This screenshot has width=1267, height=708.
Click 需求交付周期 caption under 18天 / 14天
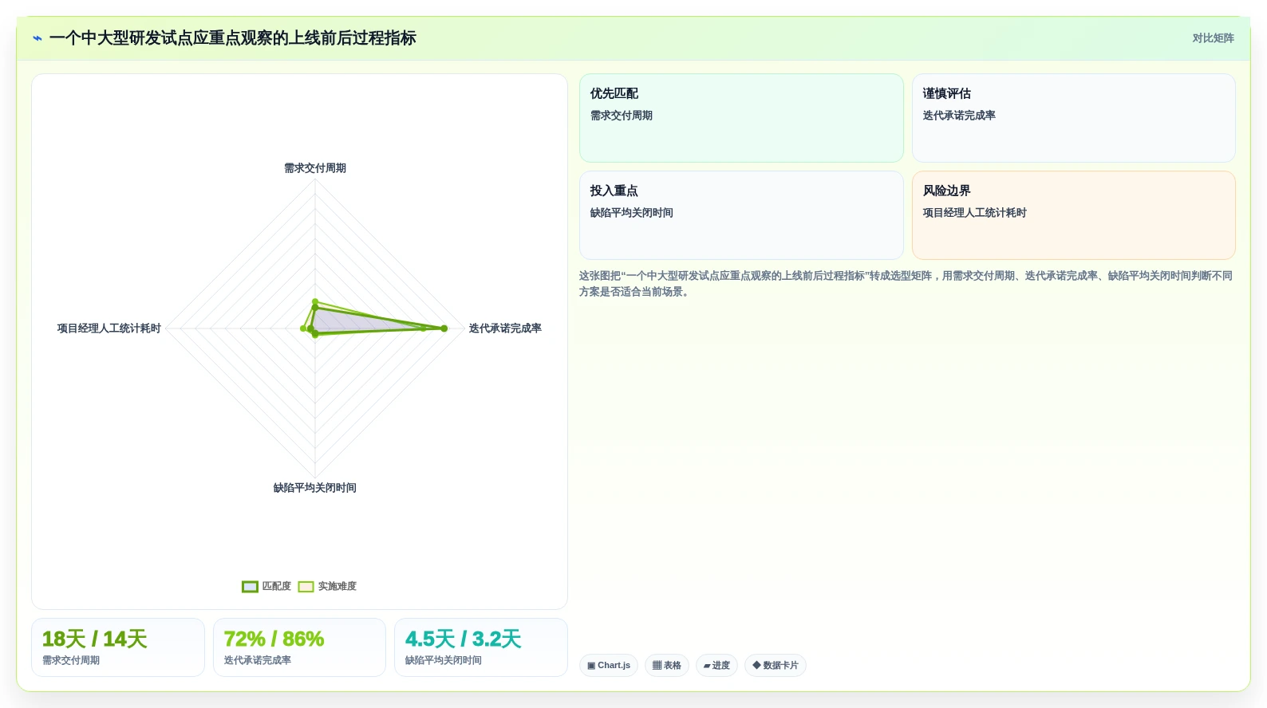pos(71,660)
